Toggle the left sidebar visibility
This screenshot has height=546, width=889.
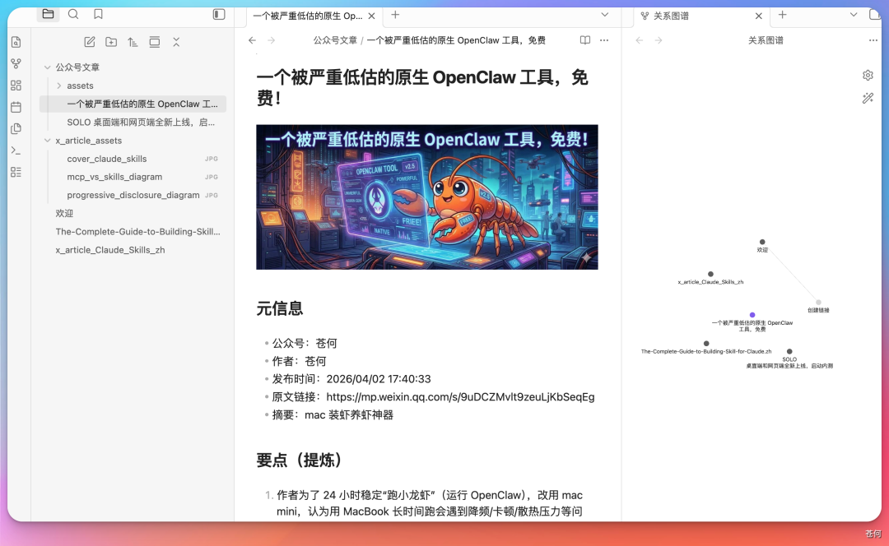tap(219, 14)
